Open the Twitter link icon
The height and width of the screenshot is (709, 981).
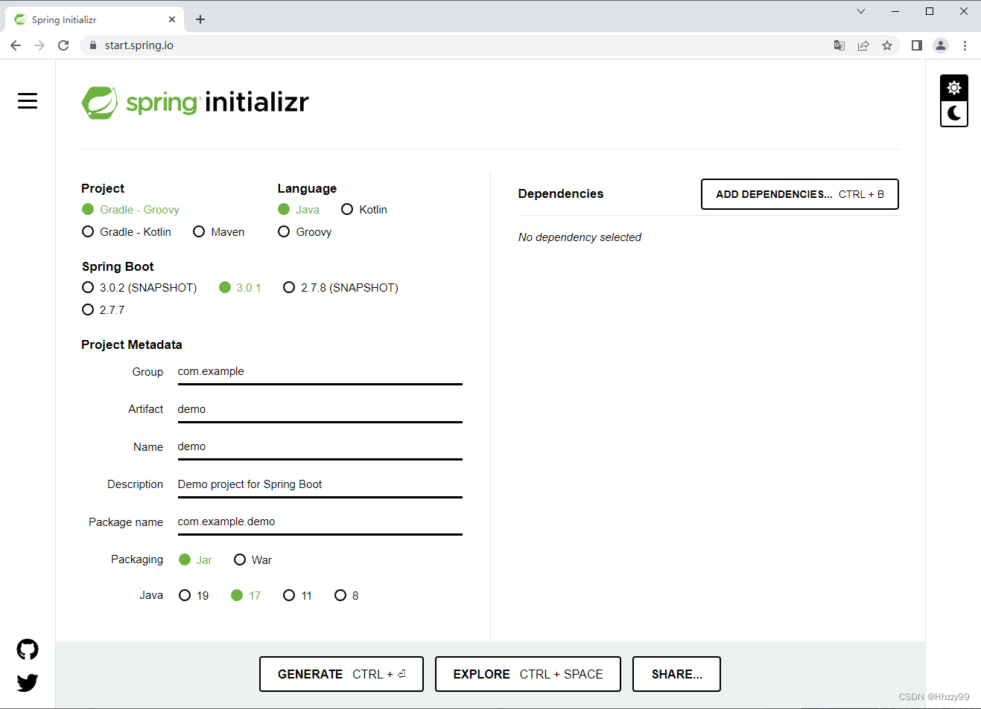pos(28,682)
